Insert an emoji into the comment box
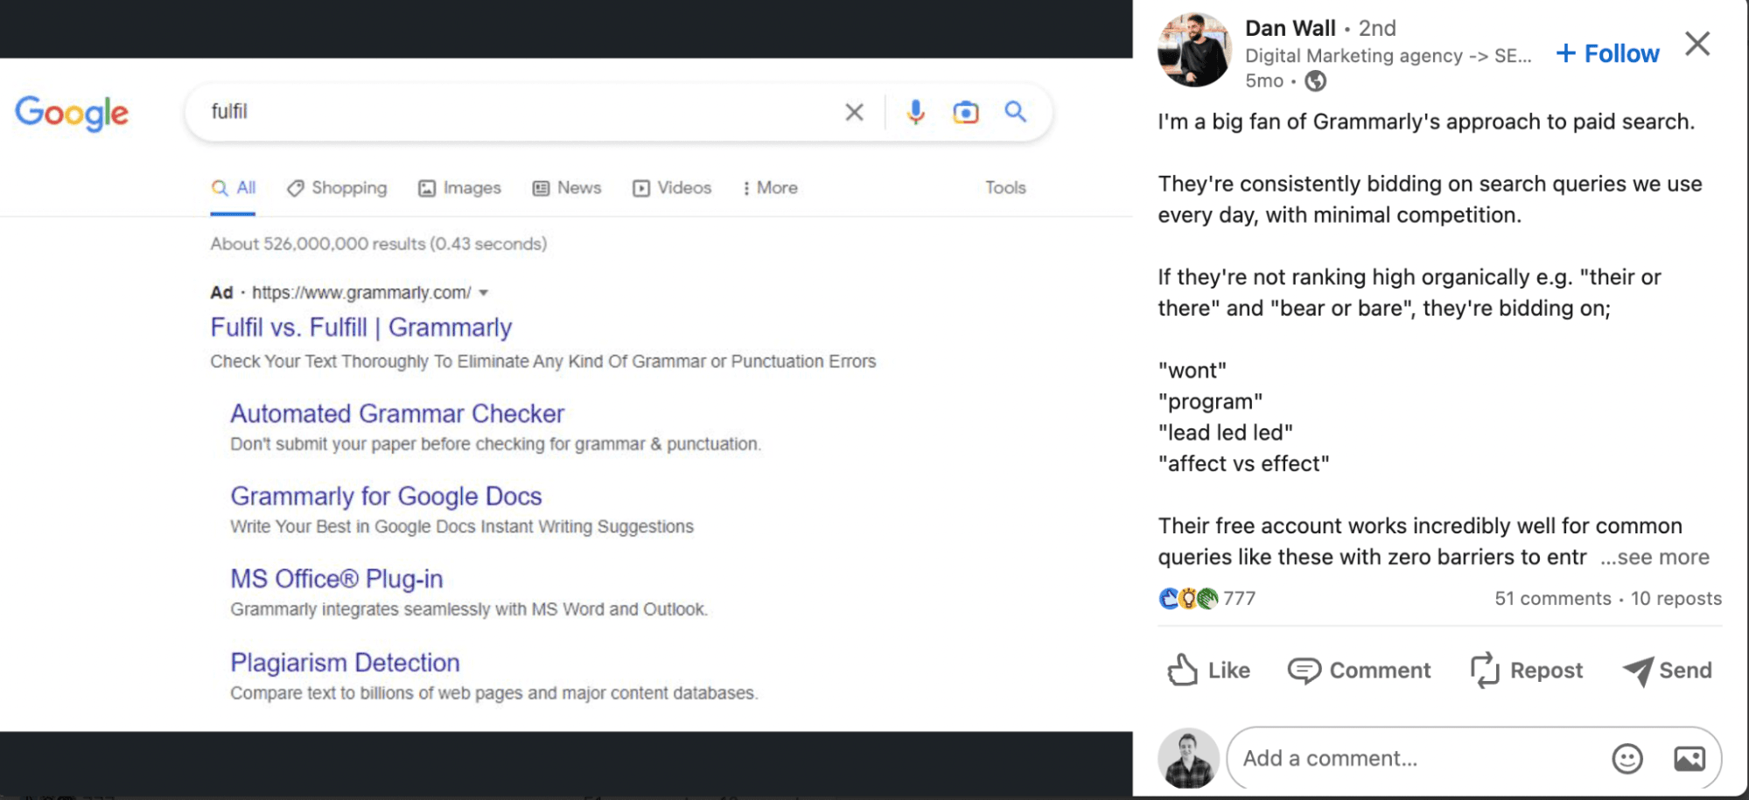Image resolution: width=1749 pixels, height=800 pixels. point(1626,758)
